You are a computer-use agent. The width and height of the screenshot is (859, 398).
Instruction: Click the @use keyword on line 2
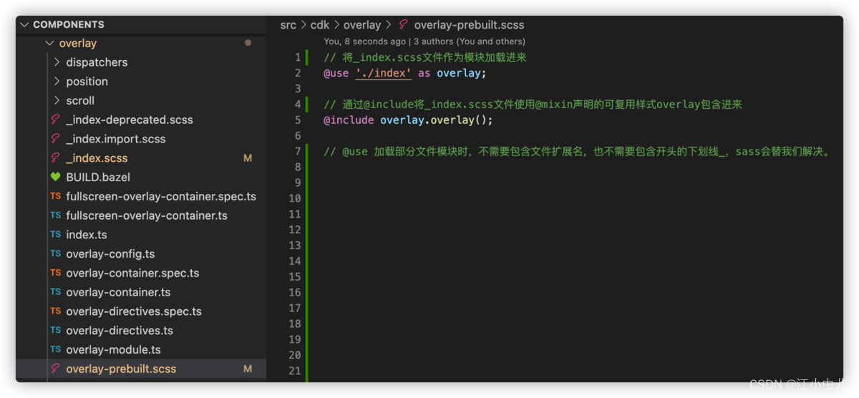point(336,73)
